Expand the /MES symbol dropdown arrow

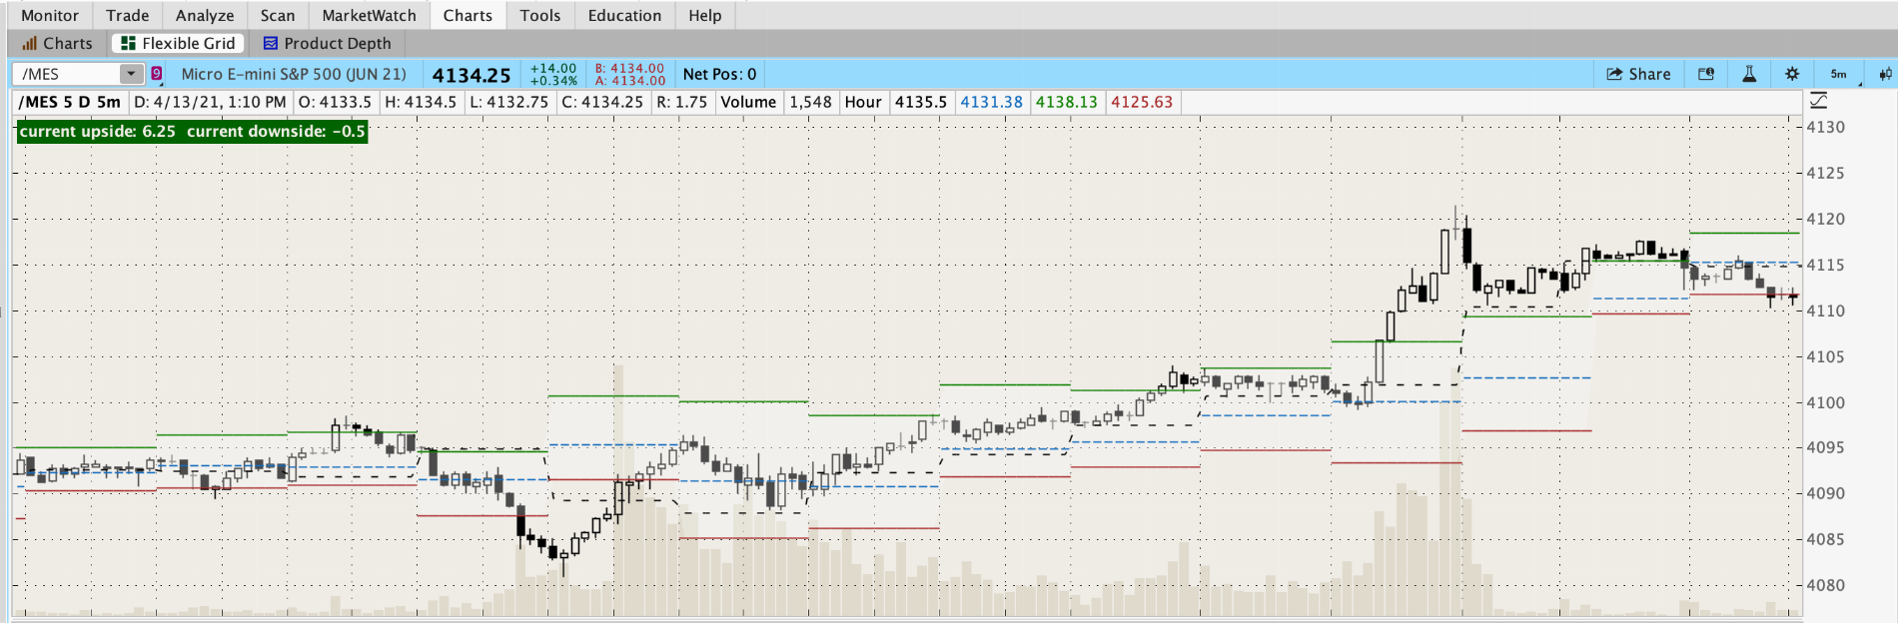tap(131, 74)
